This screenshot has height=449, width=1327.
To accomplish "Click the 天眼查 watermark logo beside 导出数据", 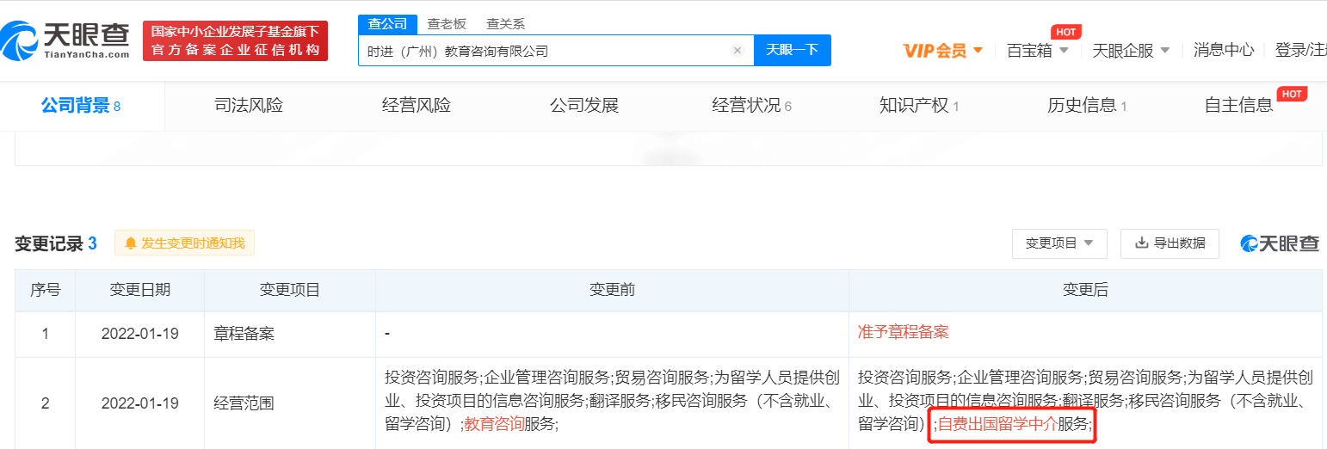I will pos(1279,243).
